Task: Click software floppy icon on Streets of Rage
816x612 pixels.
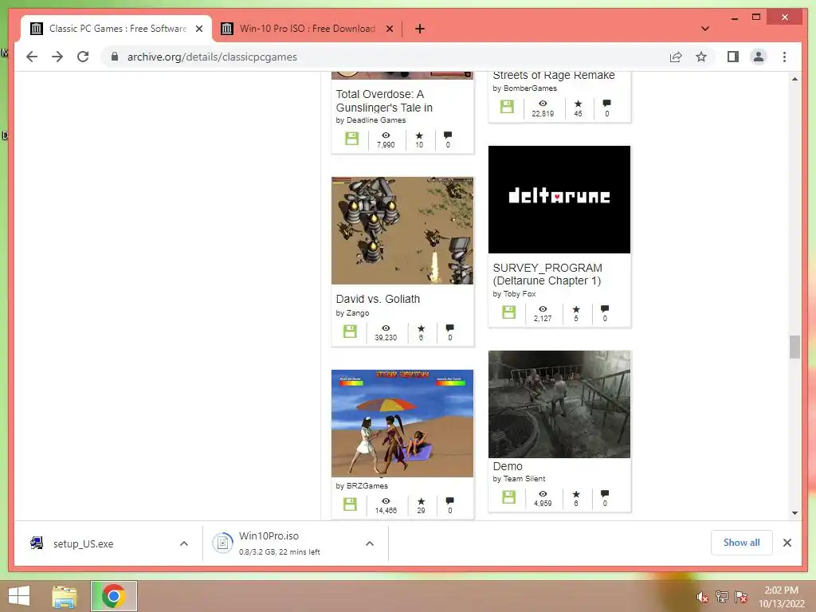Action: pos(507,107)
